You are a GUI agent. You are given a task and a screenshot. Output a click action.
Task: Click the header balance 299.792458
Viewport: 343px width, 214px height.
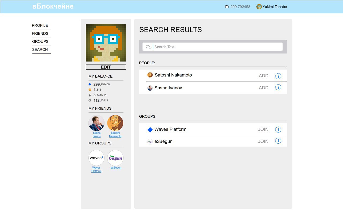(x=240, y=7)
